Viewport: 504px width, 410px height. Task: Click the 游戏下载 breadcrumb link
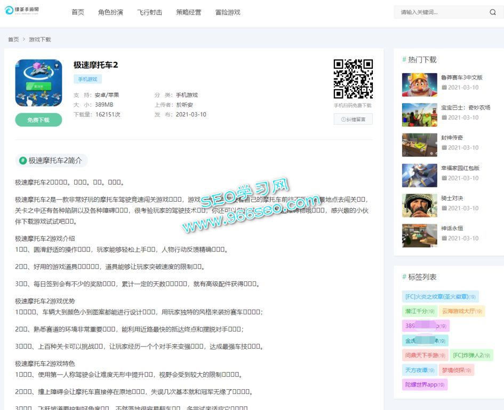pos(40,40)
